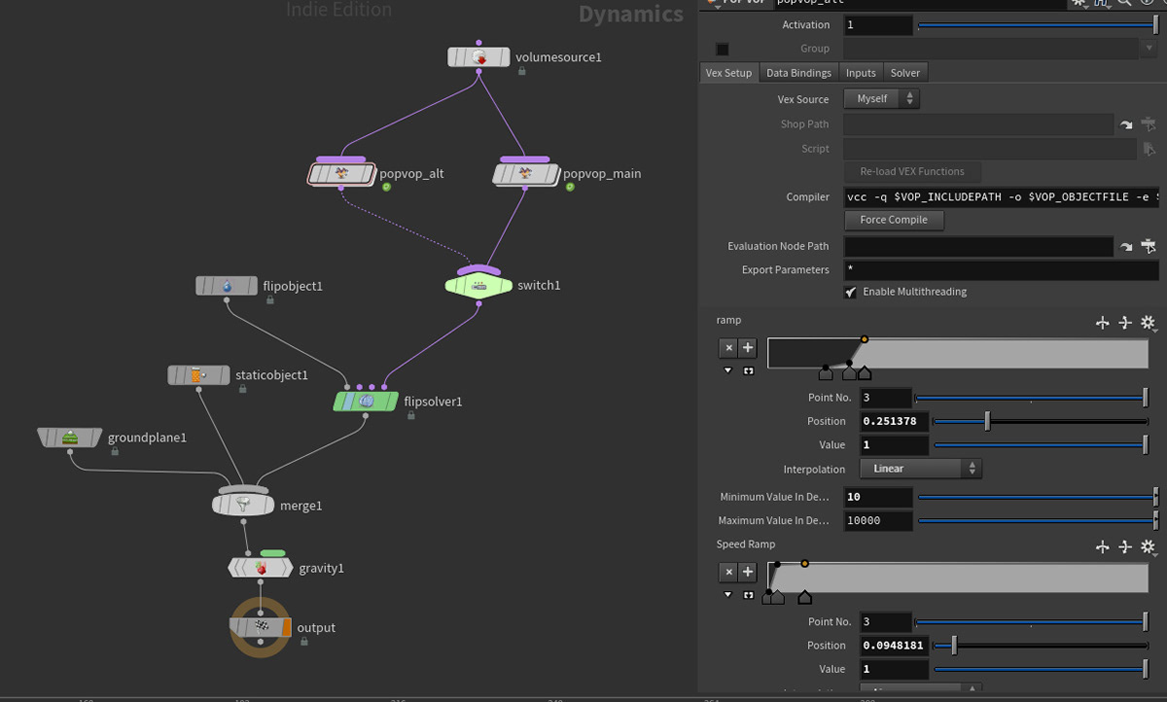
Task: Select the flipobject1 node icon
Action: tap(227, 286)
